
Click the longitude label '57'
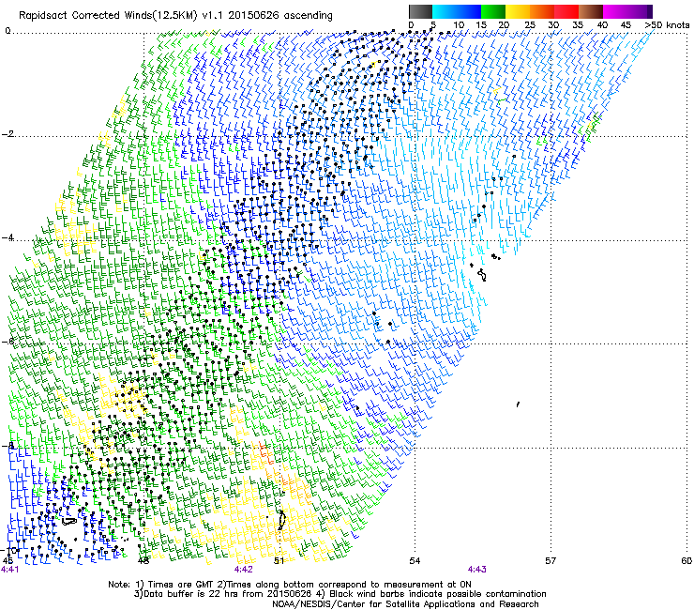coord(551,561)
